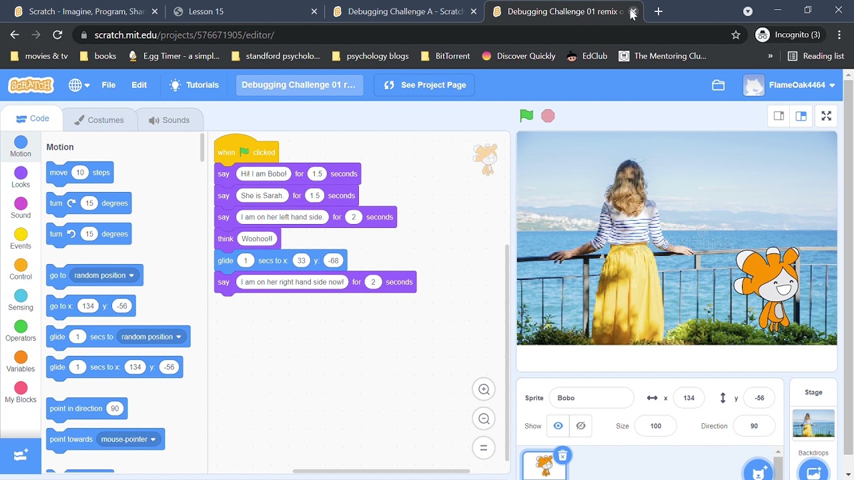Image resolution: width=854 pixels, height=480 pixels.
Task: Delete the Bobo sprite with trash icon
Action: 562,455
